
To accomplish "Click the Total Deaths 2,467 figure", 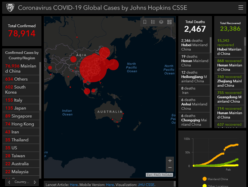I will pos(195,29).
